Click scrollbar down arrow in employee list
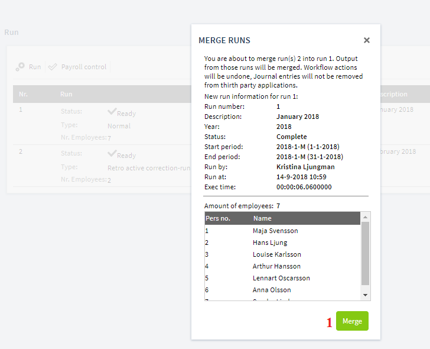This screenshot has height=349, width=430. (365, 295)
